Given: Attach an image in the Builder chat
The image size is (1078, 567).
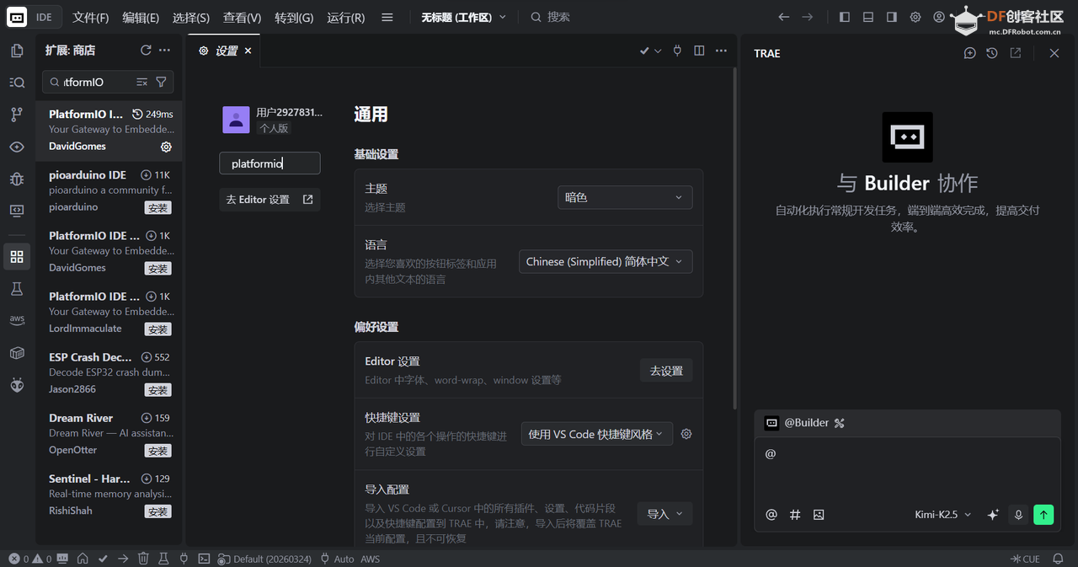Looking at the screenshot, I should point(819,514).
